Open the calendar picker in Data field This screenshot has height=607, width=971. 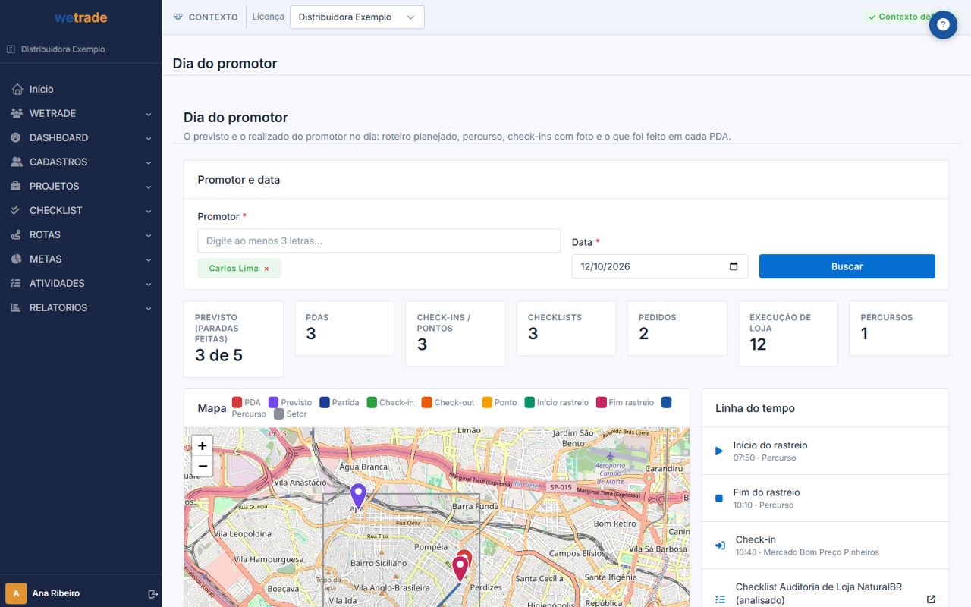[x=734, y=266]
